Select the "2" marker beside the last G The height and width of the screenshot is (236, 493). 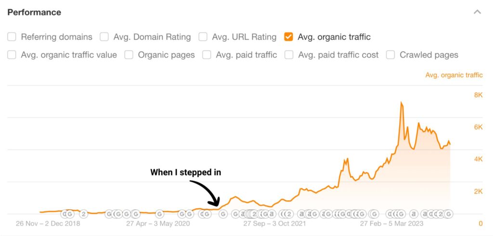point(441,214)
